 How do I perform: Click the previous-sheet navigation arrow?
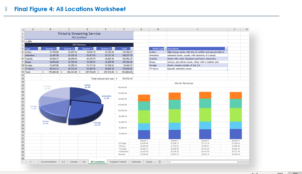[x=26, y=162]
